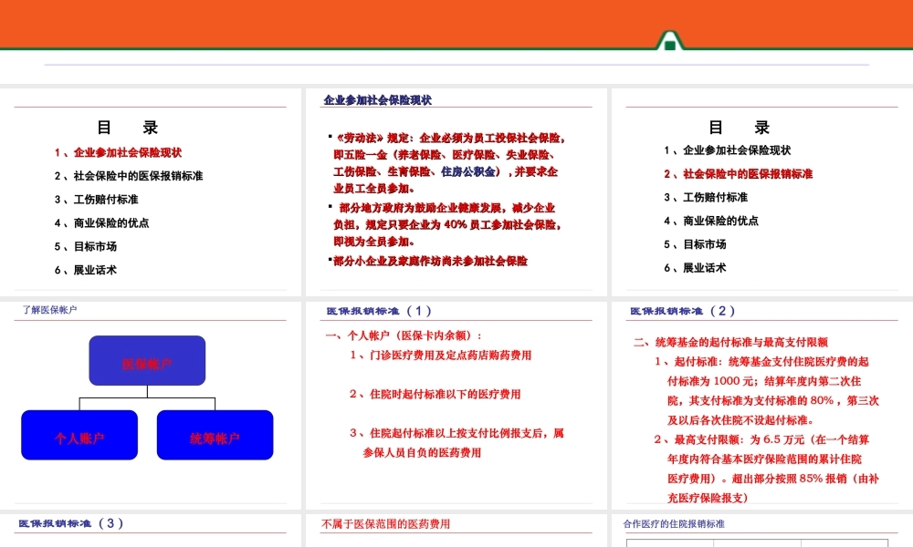Select the 《劳动法》规定 bullet paragraph
Screen dimensions: 913x547
pyautogui.click(x=447, y=163)
